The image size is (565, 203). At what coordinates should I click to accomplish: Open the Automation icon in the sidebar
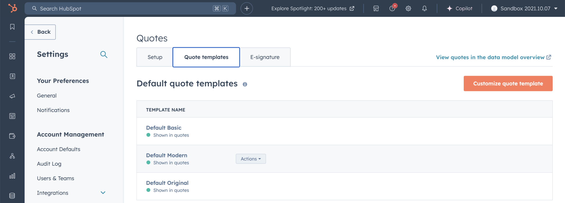click(12, 156)
